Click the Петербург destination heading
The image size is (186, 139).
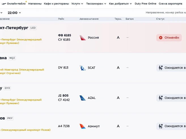coord(14,28)
